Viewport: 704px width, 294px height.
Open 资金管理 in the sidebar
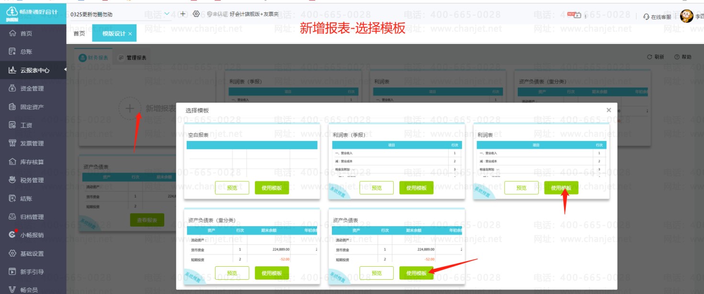[32, 88]
